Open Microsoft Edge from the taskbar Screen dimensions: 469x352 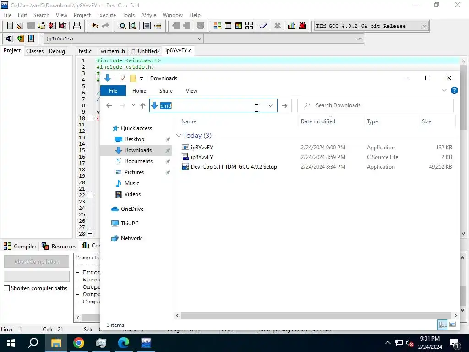click(x=124, y=343)
